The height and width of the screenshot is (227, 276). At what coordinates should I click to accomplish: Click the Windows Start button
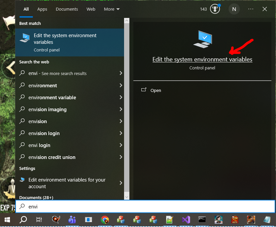[7, 219]
